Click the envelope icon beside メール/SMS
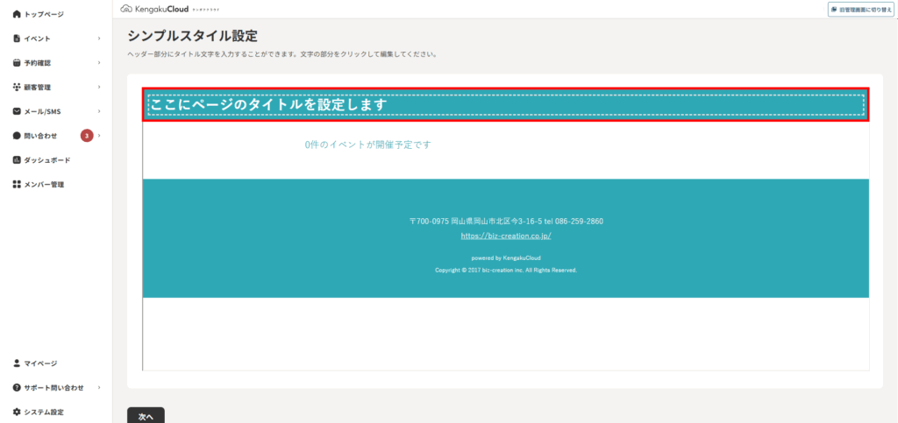The height and width of the screenshot is (423, 898). click(17, 111)
